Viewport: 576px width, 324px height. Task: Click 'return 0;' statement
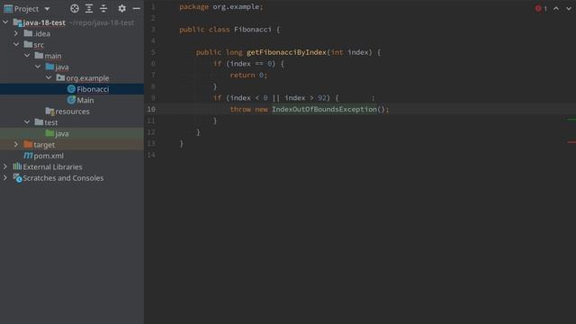pyautogui.click(x=248, y=75)
